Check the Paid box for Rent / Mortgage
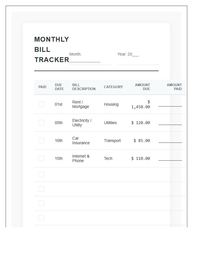198x255 pixels. (x=41, y=104)
